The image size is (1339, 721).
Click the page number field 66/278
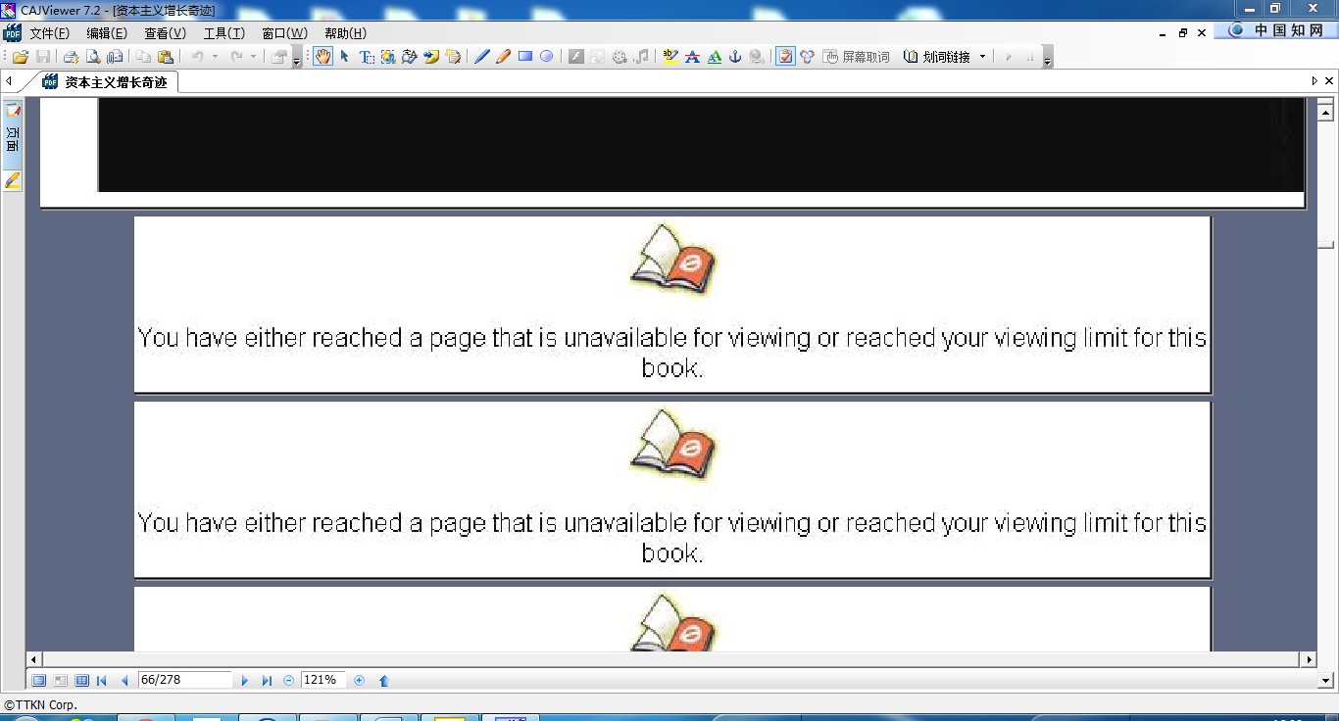tap(185, 680)
